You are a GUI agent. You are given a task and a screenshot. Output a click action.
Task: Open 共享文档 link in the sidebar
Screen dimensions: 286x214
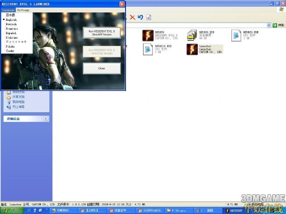point(18,97)
